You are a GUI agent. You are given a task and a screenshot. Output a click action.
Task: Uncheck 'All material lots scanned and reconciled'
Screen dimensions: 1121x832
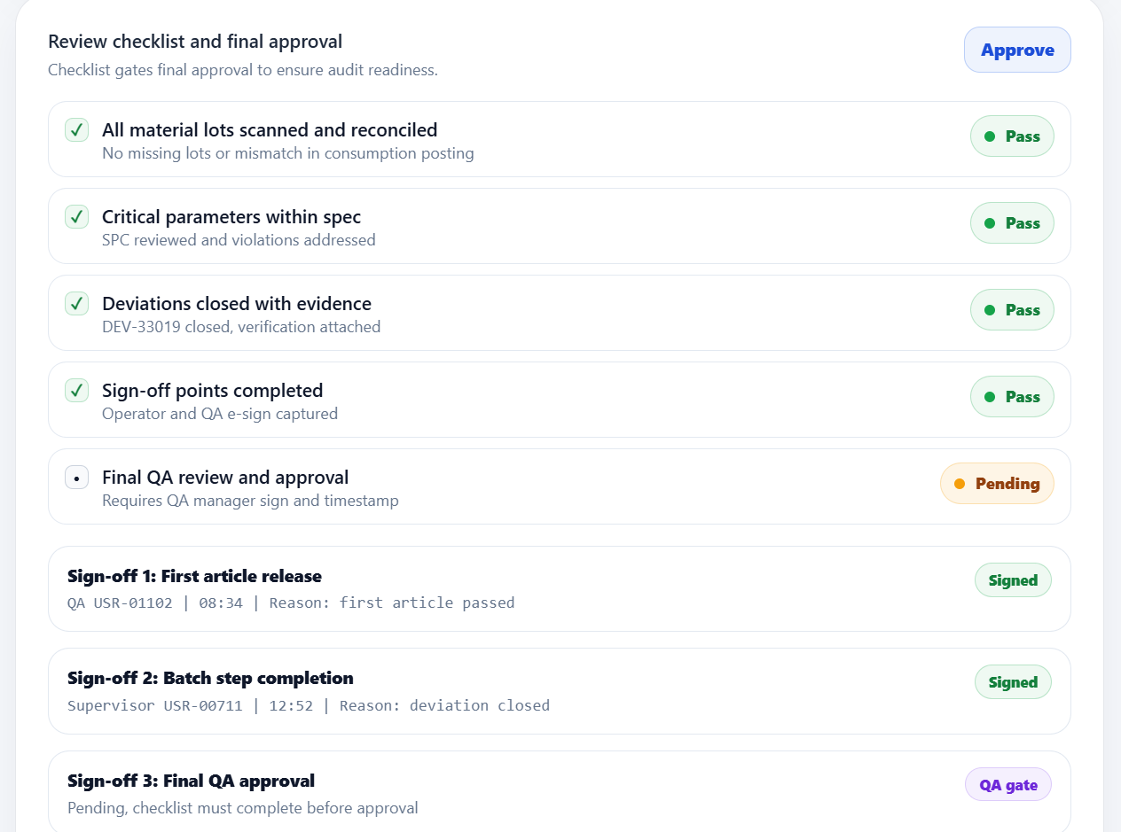(x=76, y=130)
